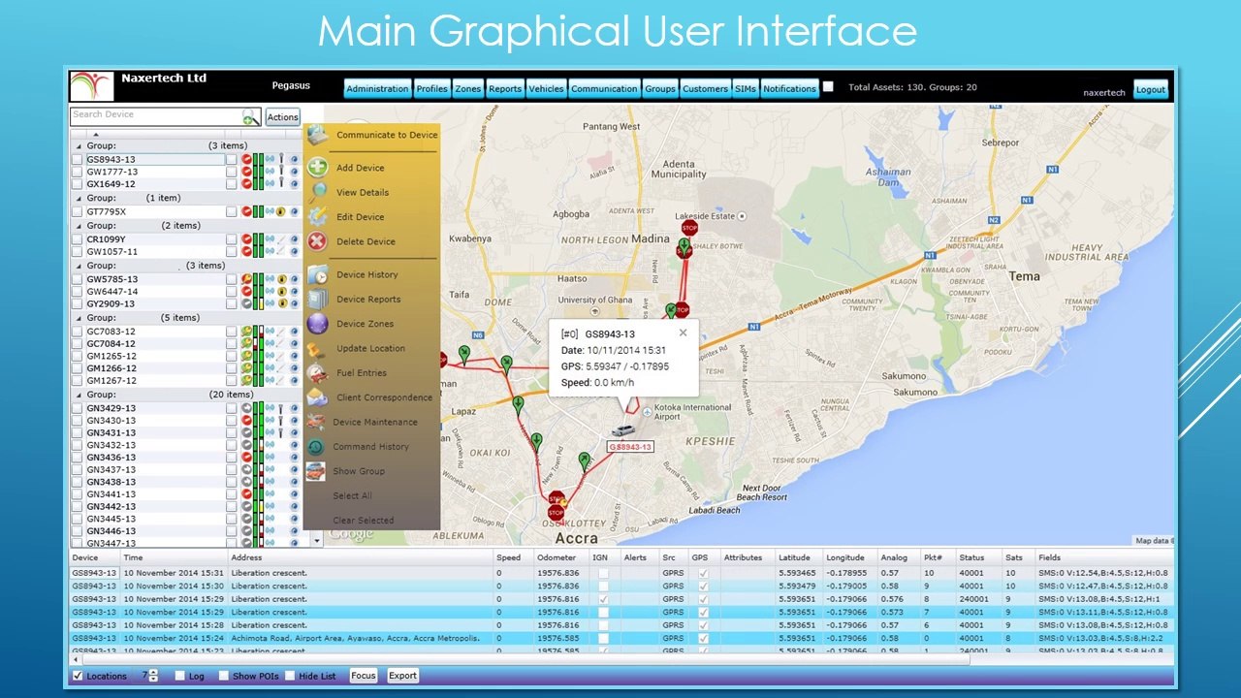This screenshot has width=1241, height=698.
Task: Click the Logout button
Action: 1151,89
